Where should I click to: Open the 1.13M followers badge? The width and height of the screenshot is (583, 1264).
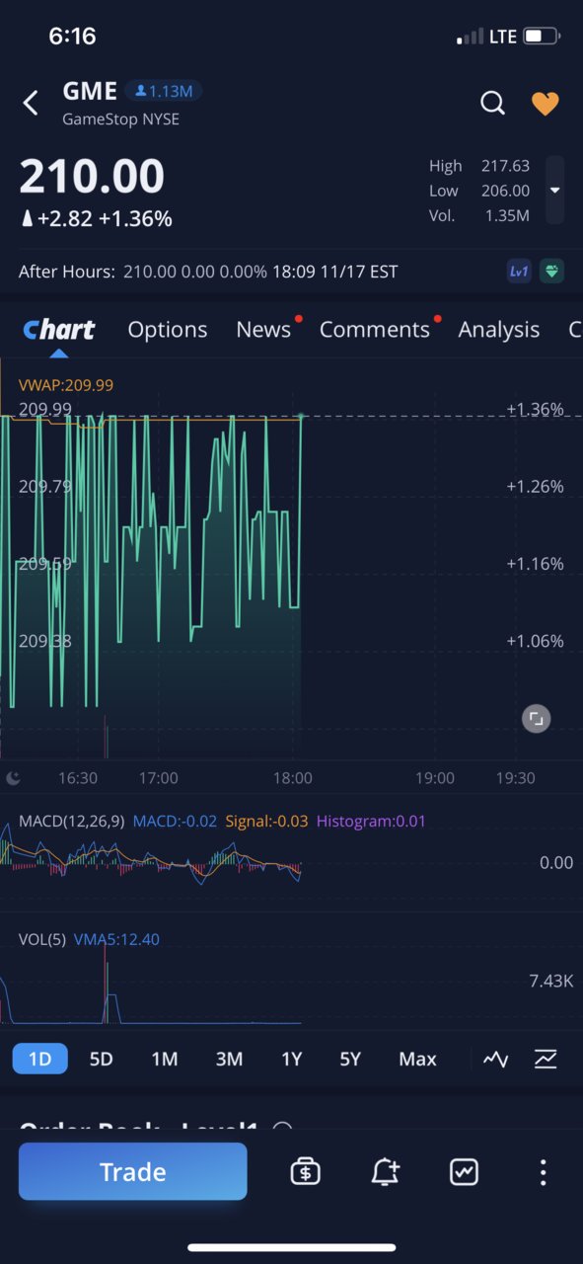[165, 92]
